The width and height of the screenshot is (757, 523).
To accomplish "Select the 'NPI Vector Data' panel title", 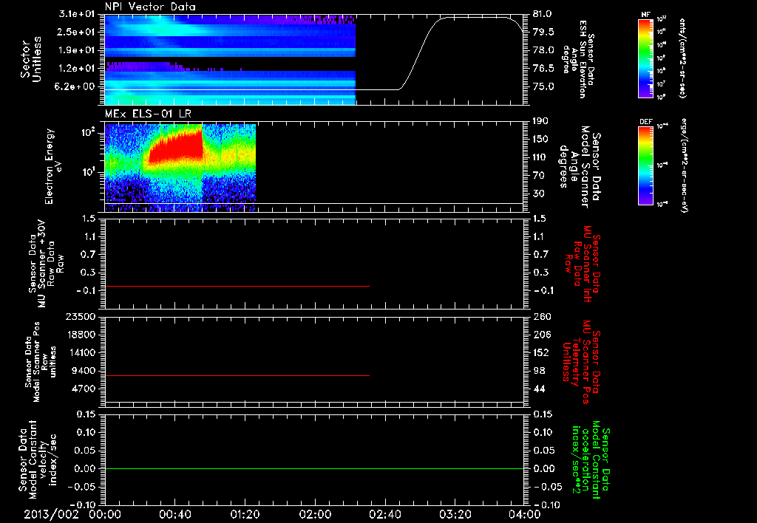I will click(150, 7).
